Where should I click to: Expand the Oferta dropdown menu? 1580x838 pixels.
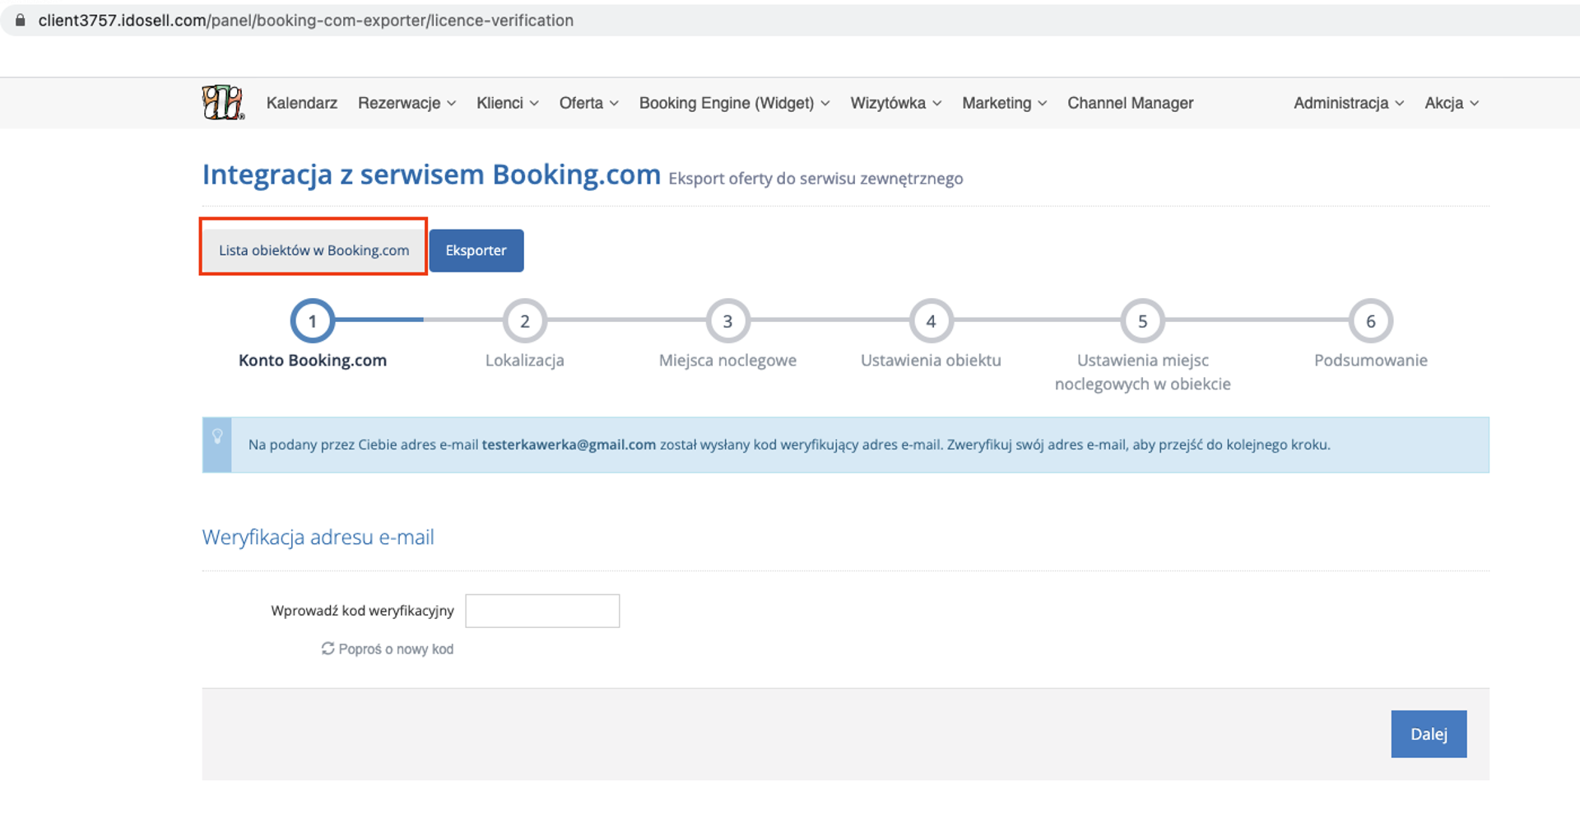(589, 103)
